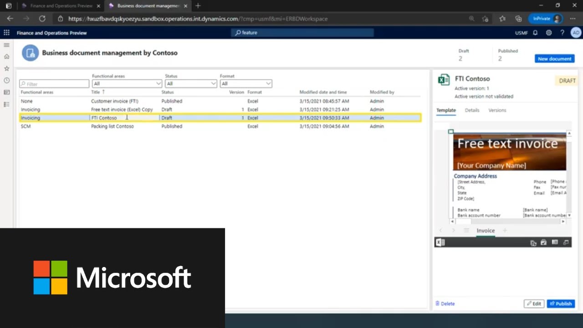Select Free text invoice (Excel) Copy row
583x328 pixels.
pos(220,110)
